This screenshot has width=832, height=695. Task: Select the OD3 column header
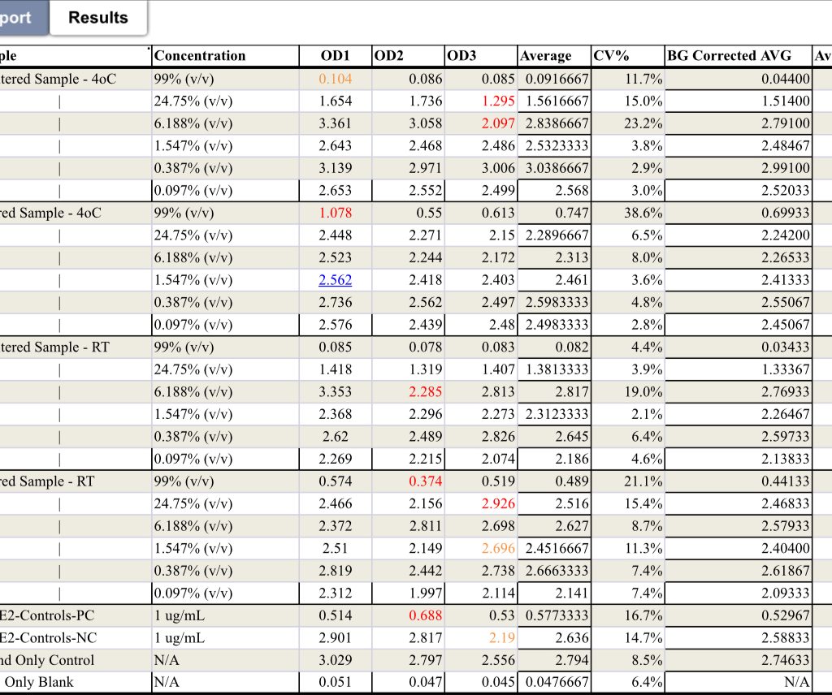(x=463, y=56)
